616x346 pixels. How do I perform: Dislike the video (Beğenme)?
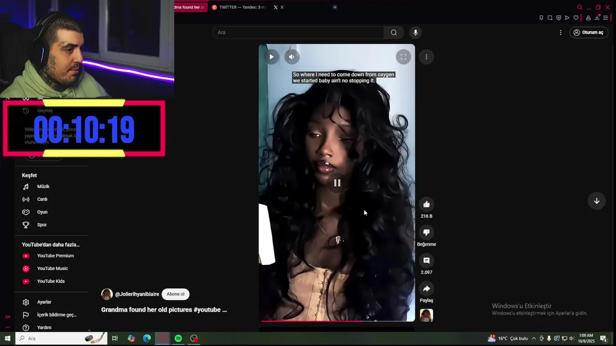click(x=426, y=233)
